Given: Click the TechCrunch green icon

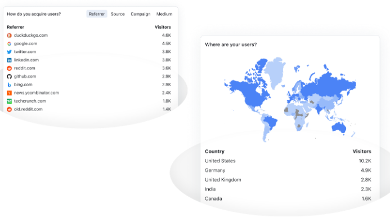Looking at the screenshot, I should pos(9,101).
